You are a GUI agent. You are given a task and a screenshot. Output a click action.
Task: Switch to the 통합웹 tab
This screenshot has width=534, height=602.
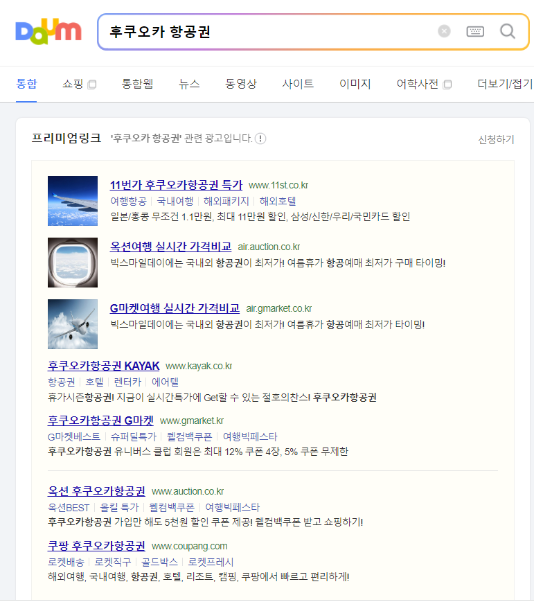137,84
